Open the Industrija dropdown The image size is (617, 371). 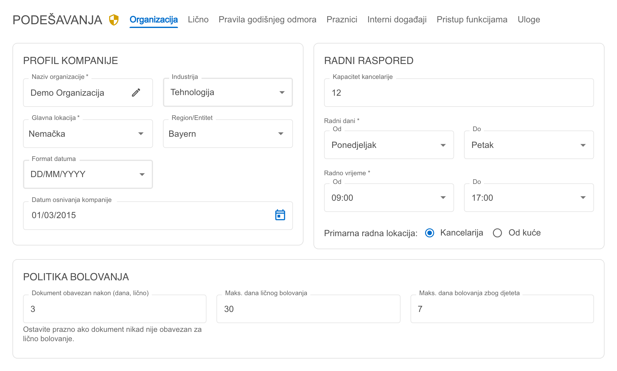click(228, 92)
